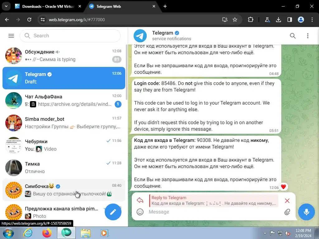Screen dimensions: 319x239
Task: Toggle the browser side panel
Action: tap(289, 20)
